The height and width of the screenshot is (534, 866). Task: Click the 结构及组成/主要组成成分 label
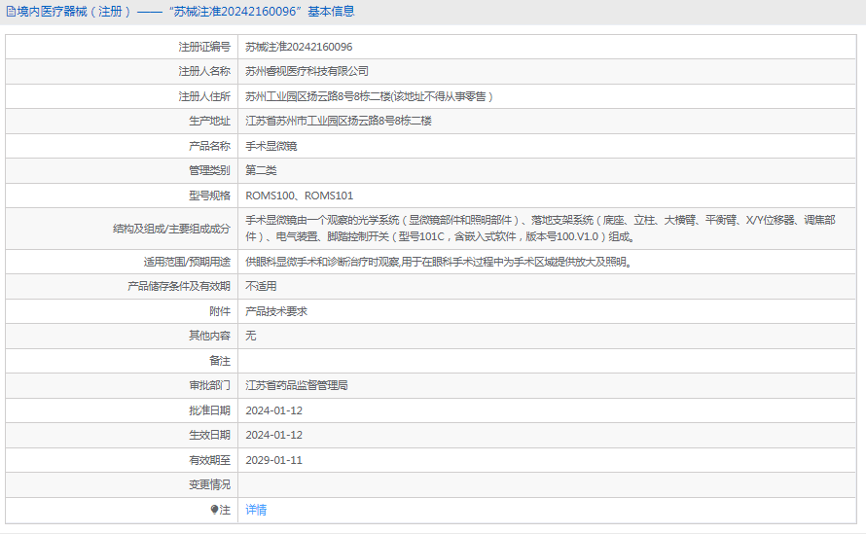click(x=171, y=229)
